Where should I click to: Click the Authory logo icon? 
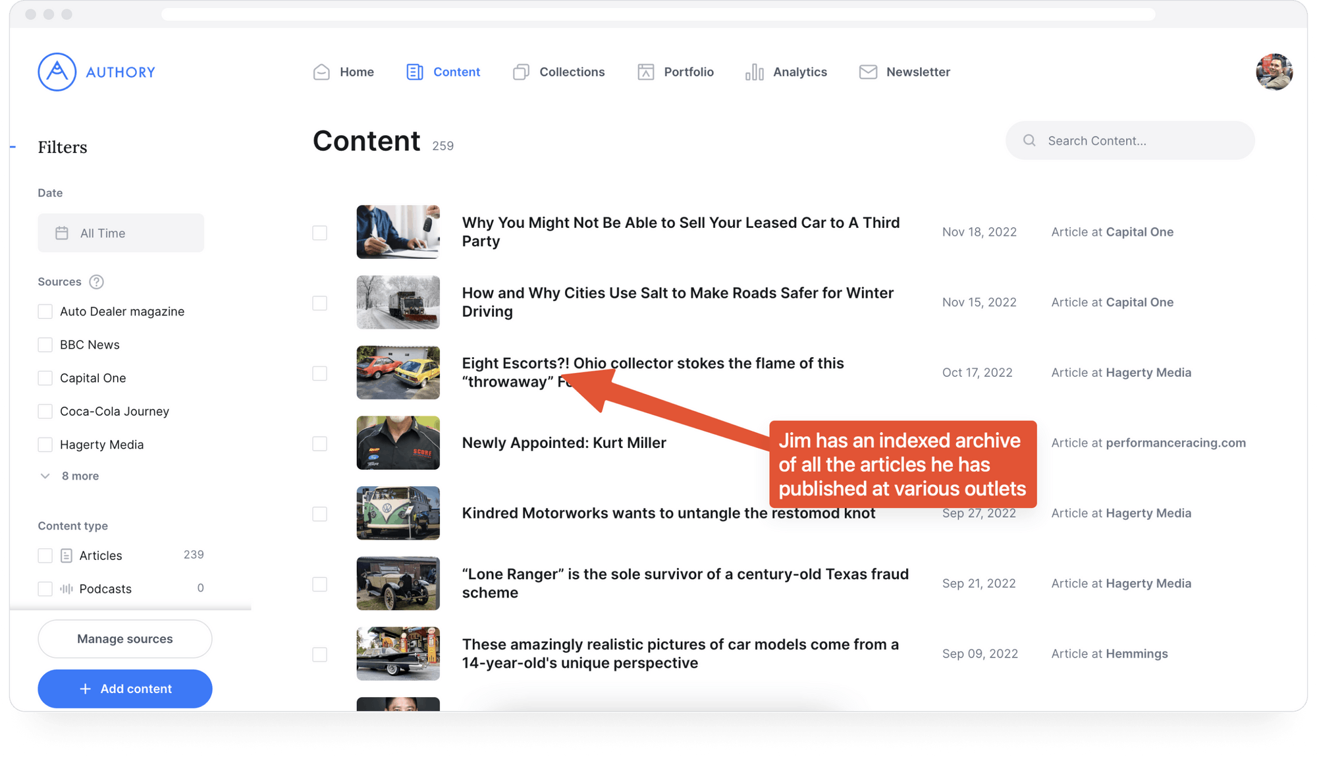click(55, 72)
